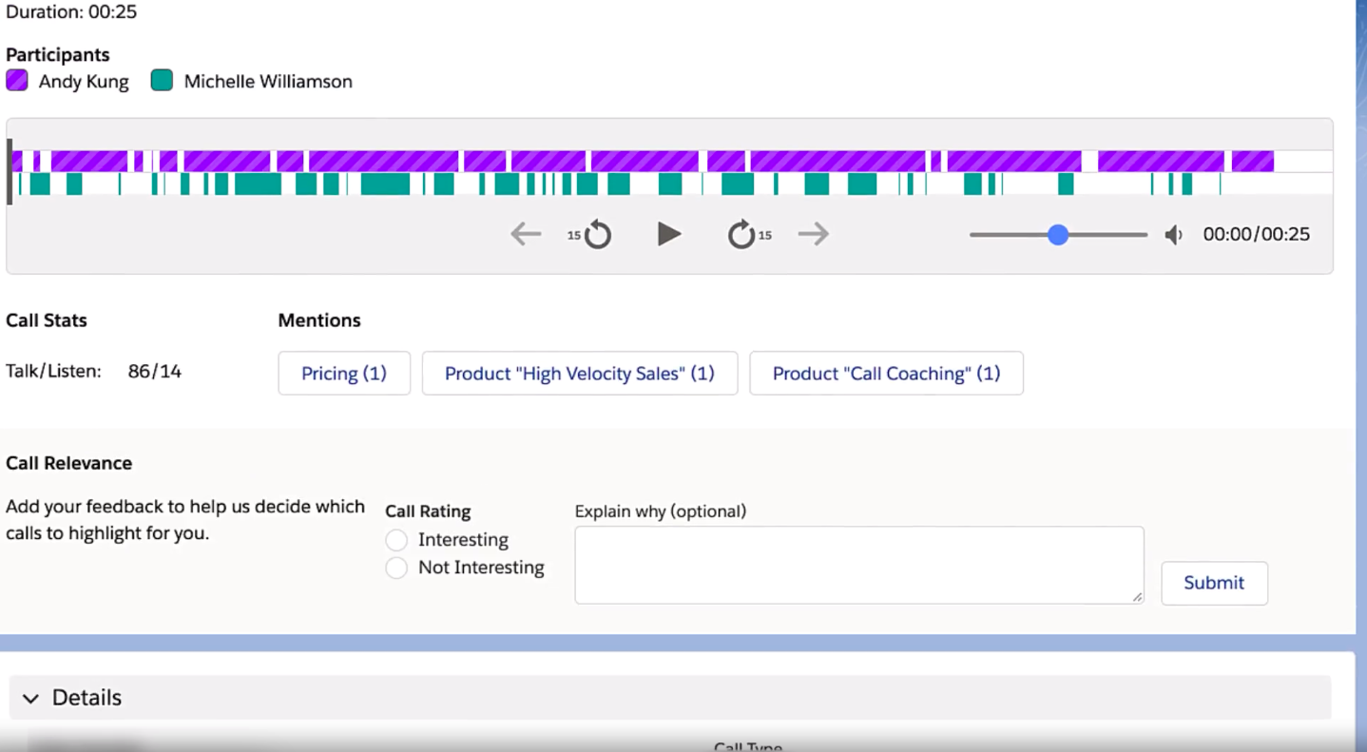Submit your call relevance feedback

1214,583
